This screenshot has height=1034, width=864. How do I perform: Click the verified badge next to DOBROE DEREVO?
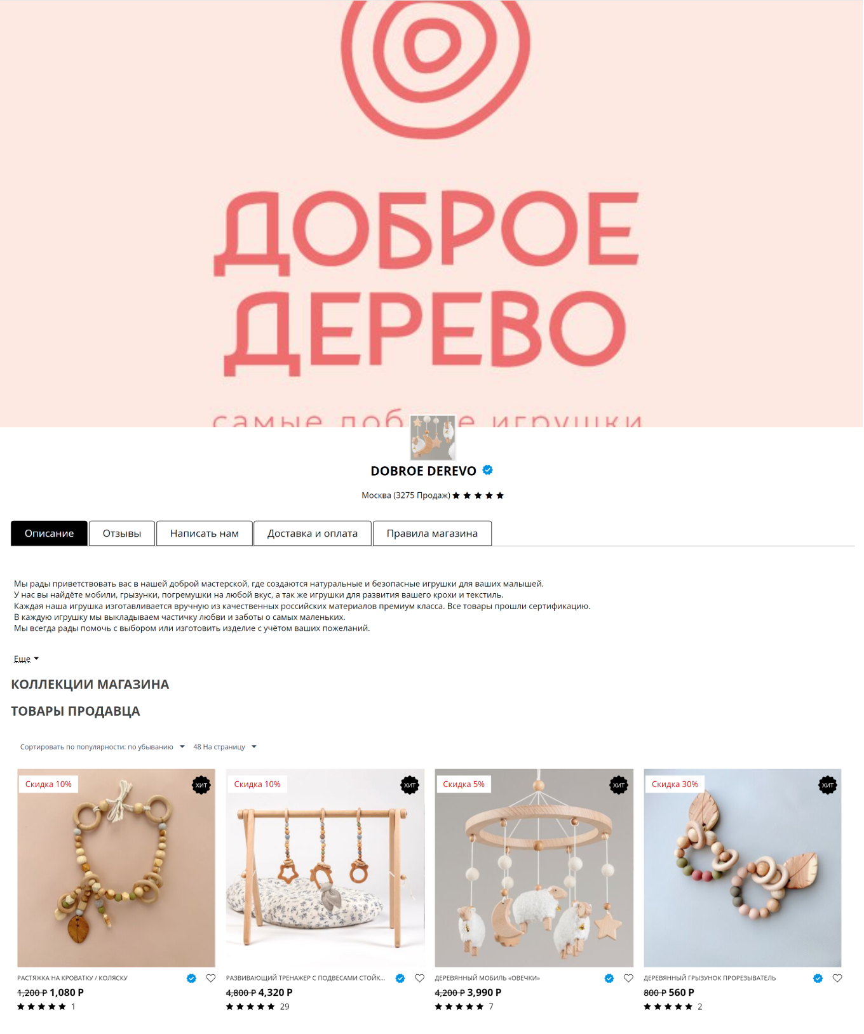(x=488, y=470)
